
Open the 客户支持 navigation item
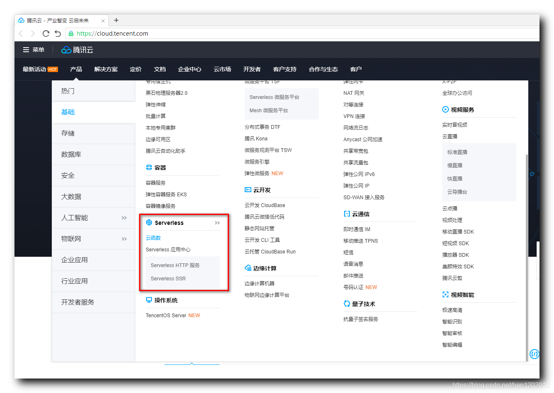click(285, 69)
